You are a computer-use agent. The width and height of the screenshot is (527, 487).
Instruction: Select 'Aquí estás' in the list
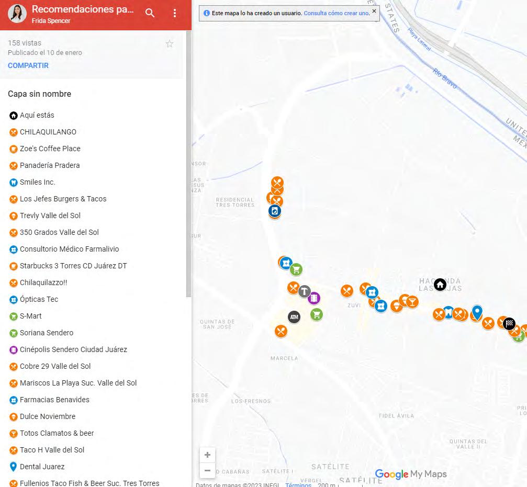(37, 115)
